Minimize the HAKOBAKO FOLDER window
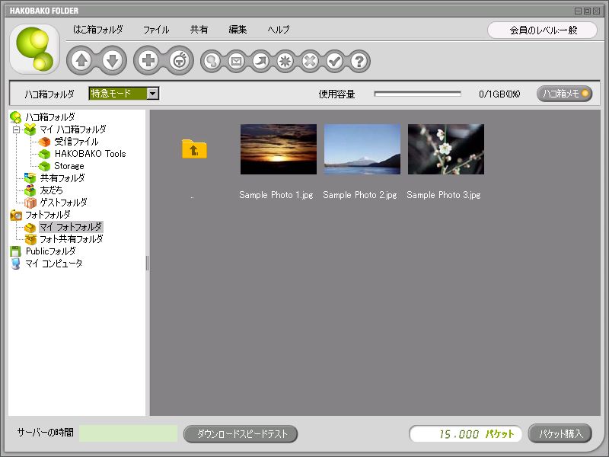Screen dimensions: 609x457 (578, 11)
